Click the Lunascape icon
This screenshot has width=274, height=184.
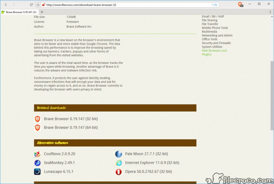click(x=37, y=172)
